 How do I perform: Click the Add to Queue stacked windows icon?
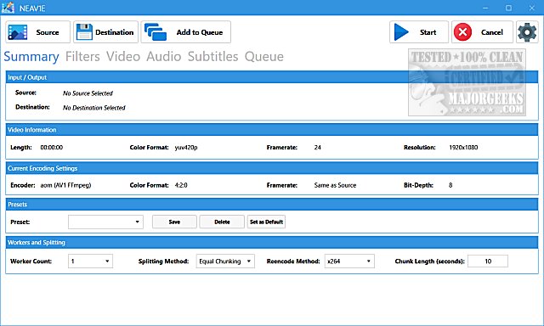156,32
